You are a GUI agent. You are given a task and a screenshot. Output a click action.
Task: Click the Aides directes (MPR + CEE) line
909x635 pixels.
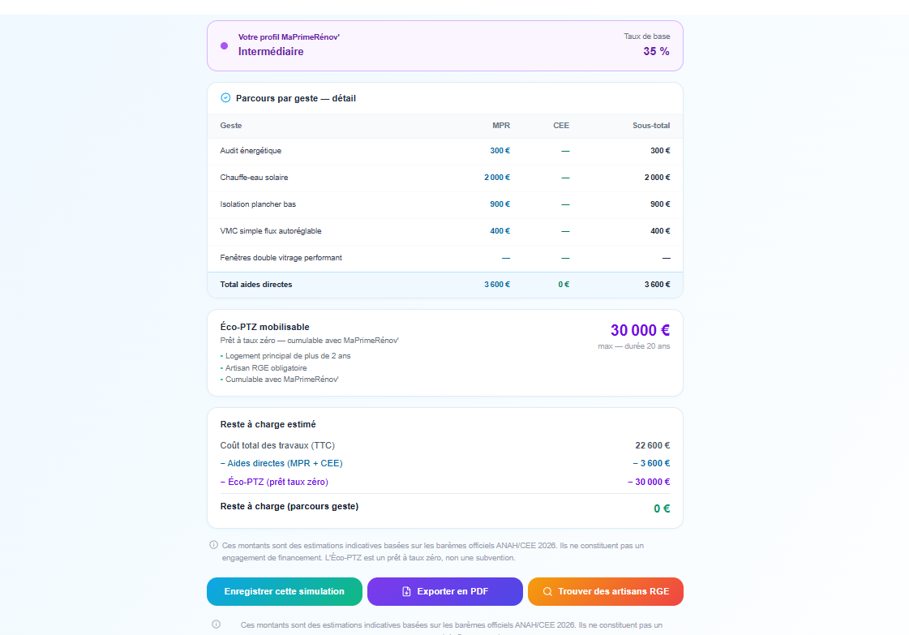(445, 463)
